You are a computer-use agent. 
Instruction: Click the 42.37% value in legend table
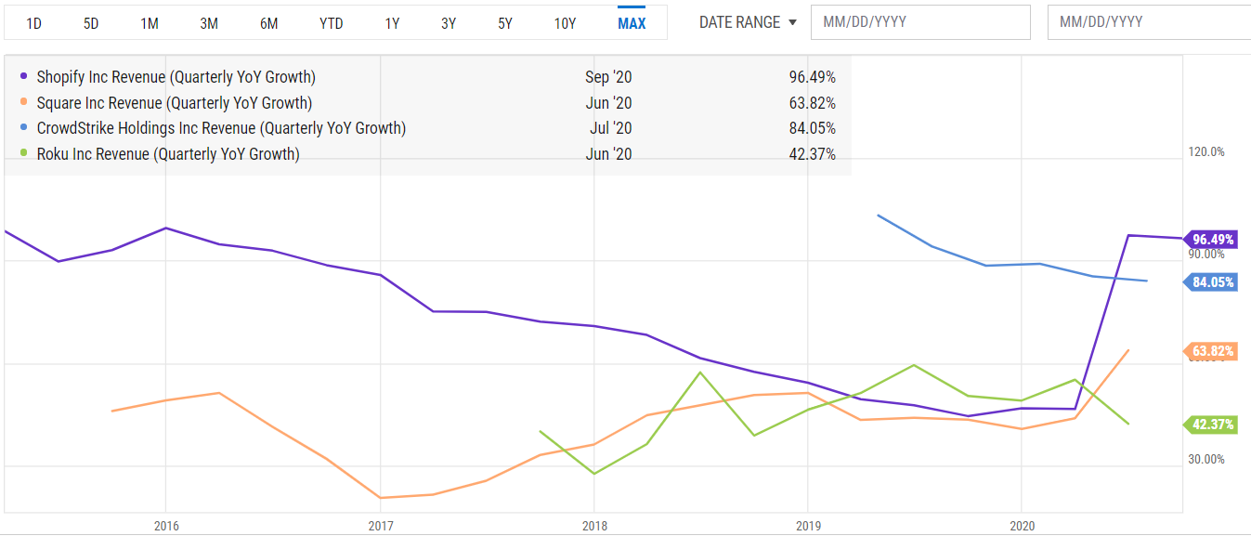(x=813, y=154)
